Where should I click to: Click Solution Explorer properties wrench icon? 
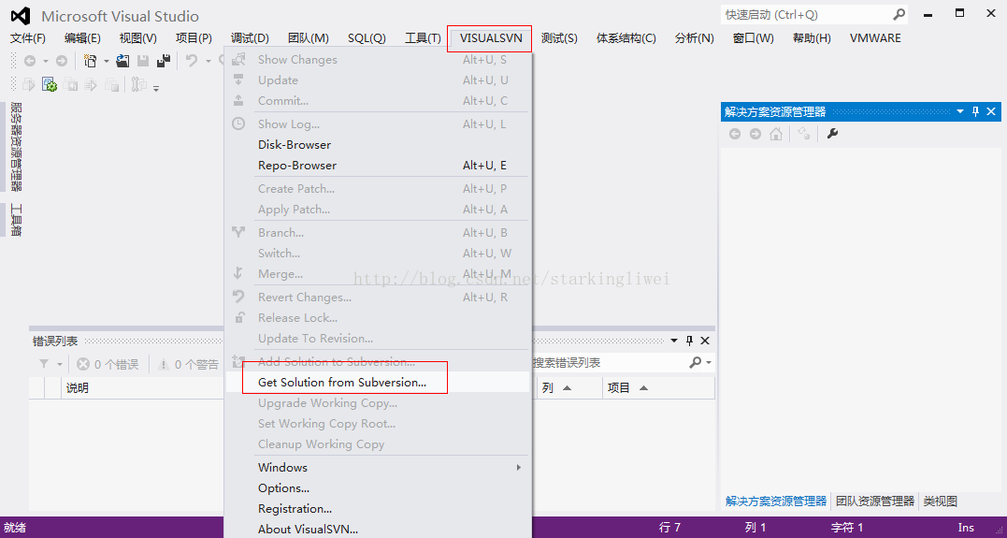tap(832, 134)
